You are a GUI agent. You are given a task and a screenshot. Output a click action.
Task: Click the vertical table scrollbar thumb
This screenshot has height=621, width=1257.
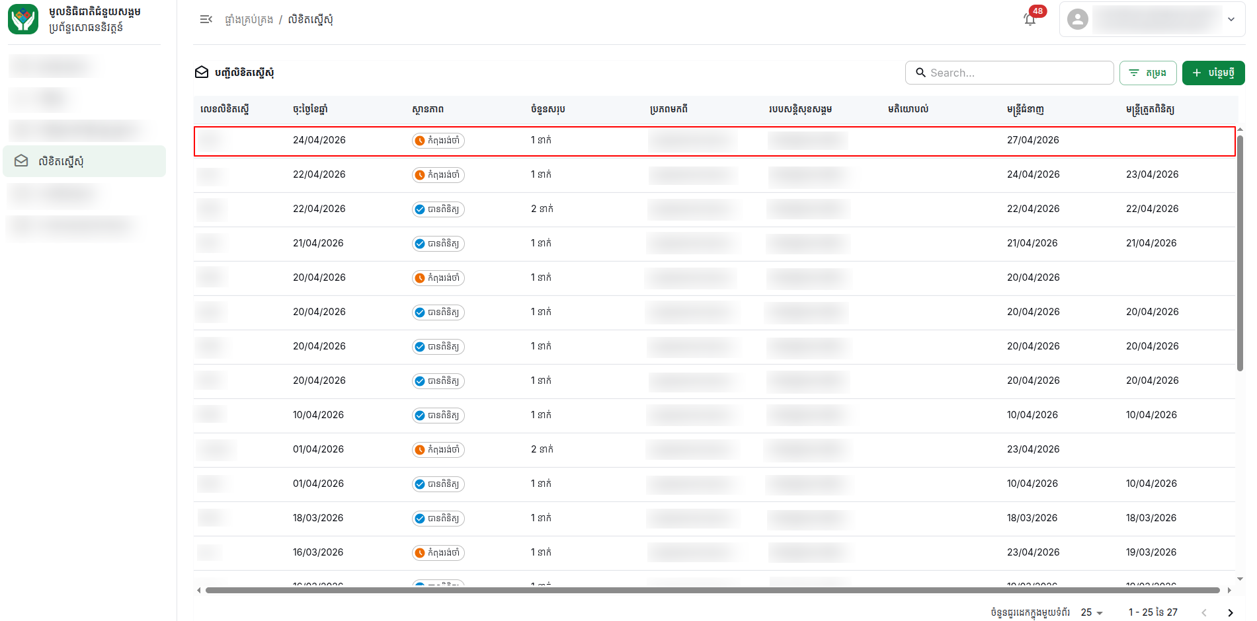pos(1240,253)
